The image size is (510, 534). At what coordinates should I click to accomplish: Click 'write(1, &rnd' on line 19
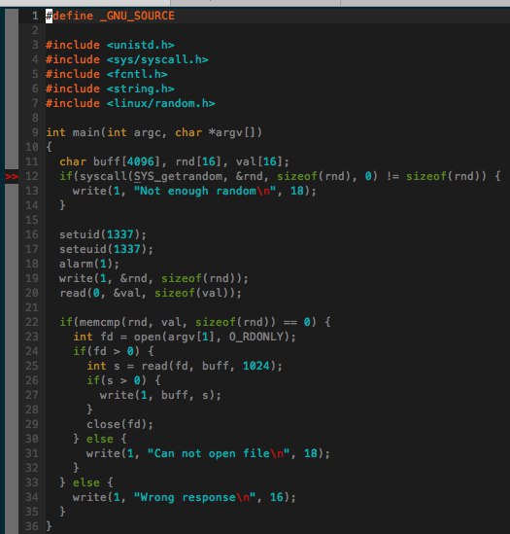[103, 278]
